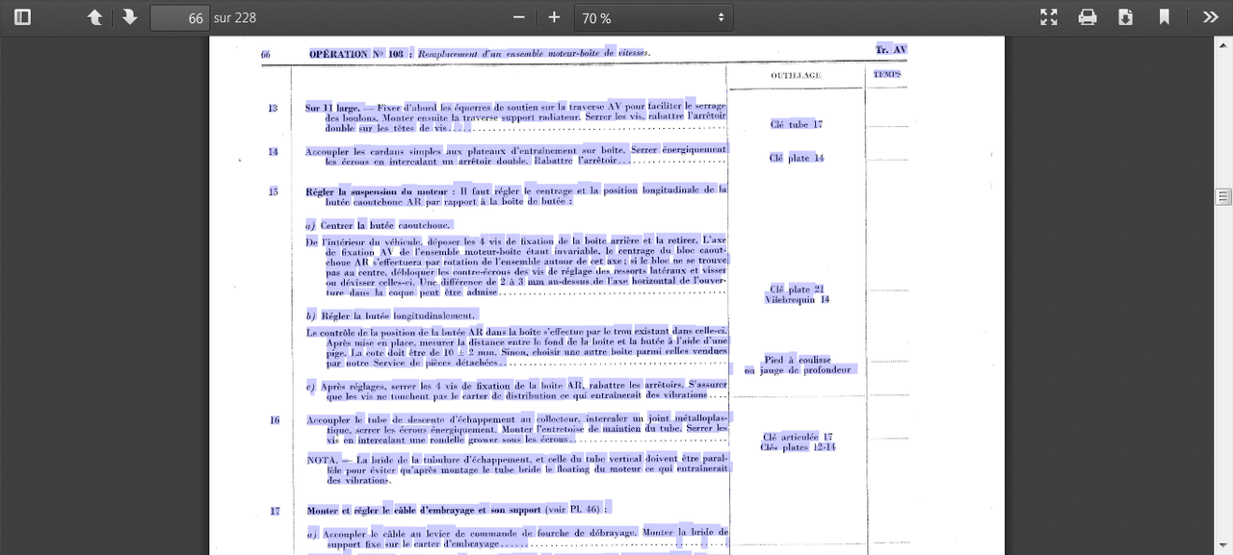Toggle the sidebar panel
Viewport: 1233px width, 555px height.
coord(22,17)
